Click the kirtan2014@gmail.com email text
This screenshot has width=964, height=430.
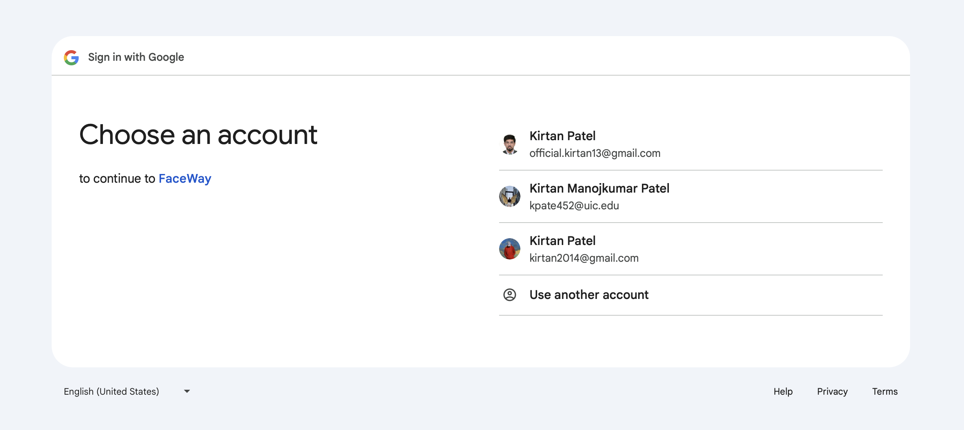coord(584,258)
